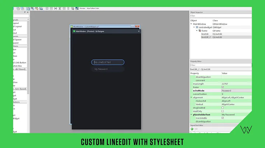Collapse the Layouts category in Widget Box
The width and height of the screenshot is (265, 148).
20,20
